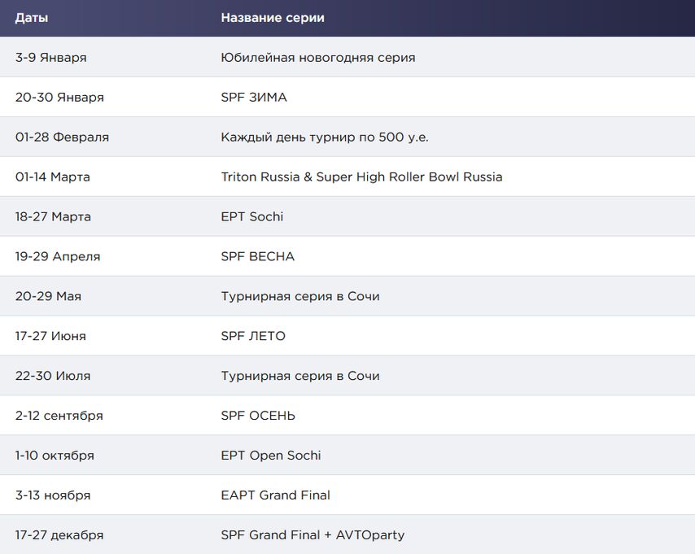This screenshot has height=554, width=695.
Task: Select the SPF ЛЕТО series entry
Action: (x=253, y=336)
